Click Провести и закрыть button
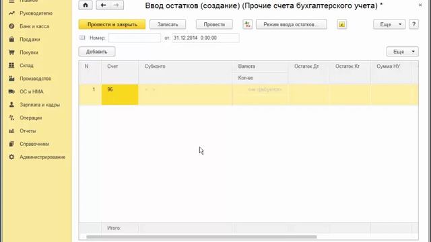Viewport: 431px width, 242px height. click(x=112, y=24)
